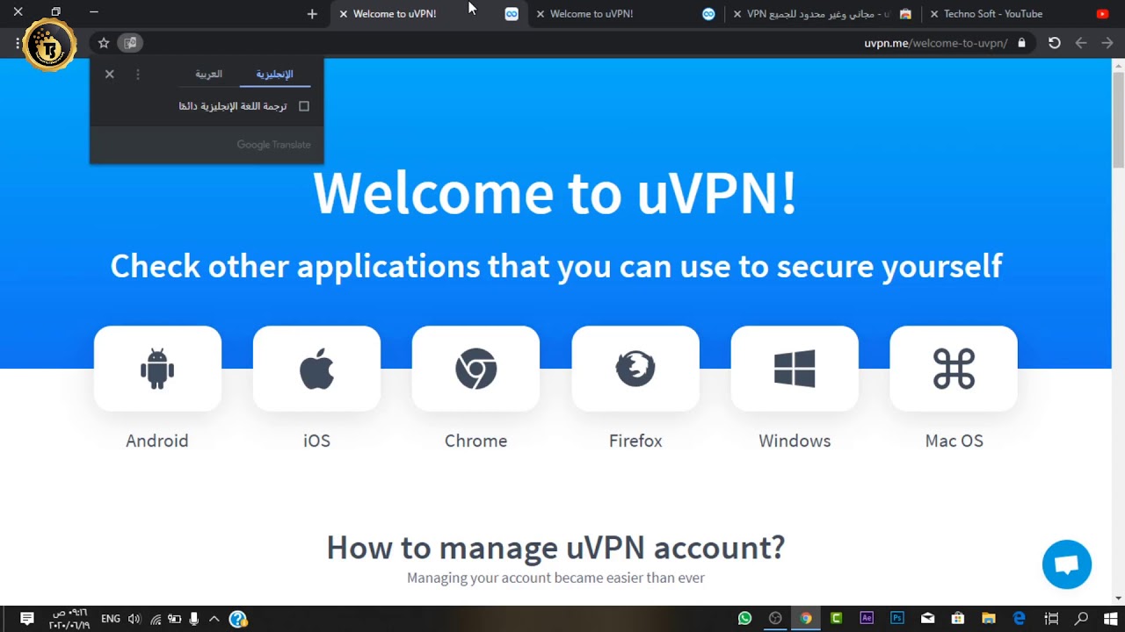Open Photoshop from the taskbar

pyautogui.click(x=896, y=618)
